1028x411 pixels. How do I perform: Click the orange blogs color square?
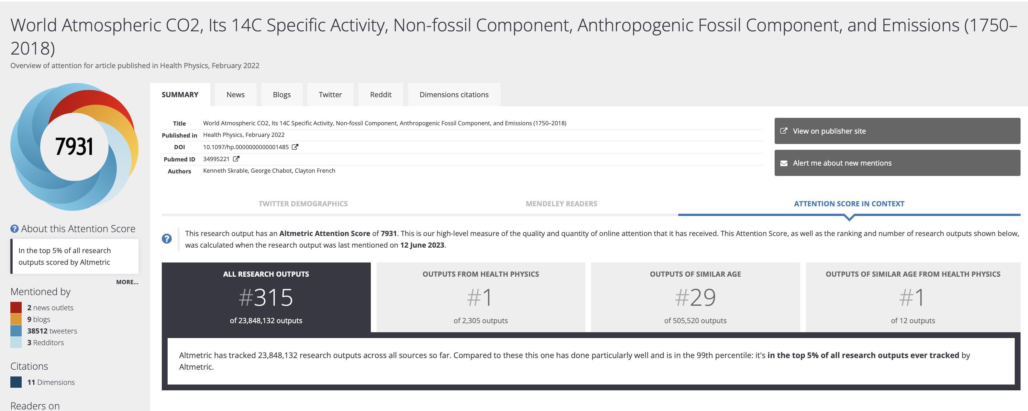16,319
